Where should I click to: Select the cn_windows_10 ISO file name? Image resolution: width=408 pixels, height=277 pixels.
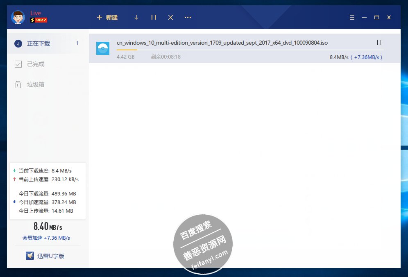pyautogui.click(x=222, y=43)
